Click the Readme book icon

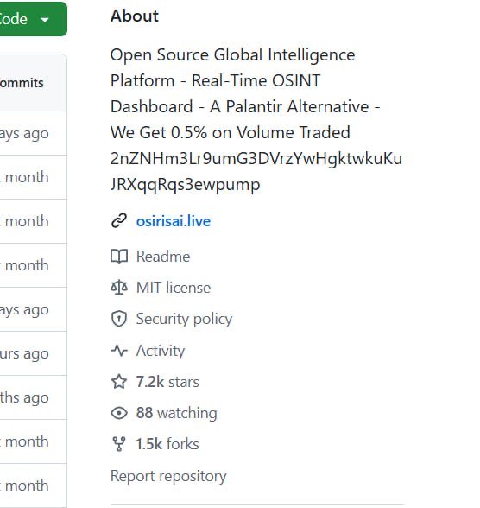click(119, 257)
